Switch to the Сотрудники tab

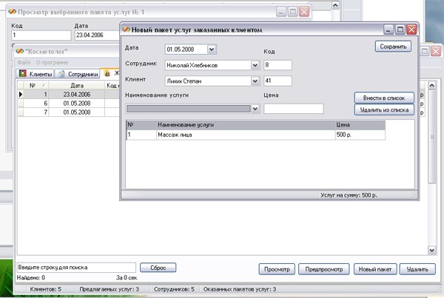click(x=78, y=74)
